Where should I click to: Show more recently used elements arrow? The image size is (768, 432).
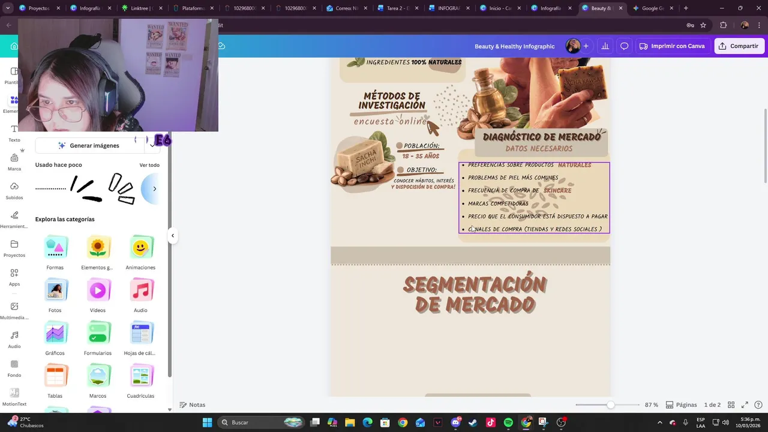(154, 188)
